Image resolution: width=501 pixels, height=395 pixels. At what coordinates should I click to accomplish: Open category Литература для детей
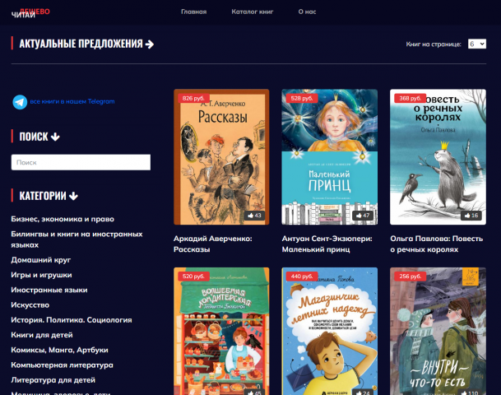53,380
